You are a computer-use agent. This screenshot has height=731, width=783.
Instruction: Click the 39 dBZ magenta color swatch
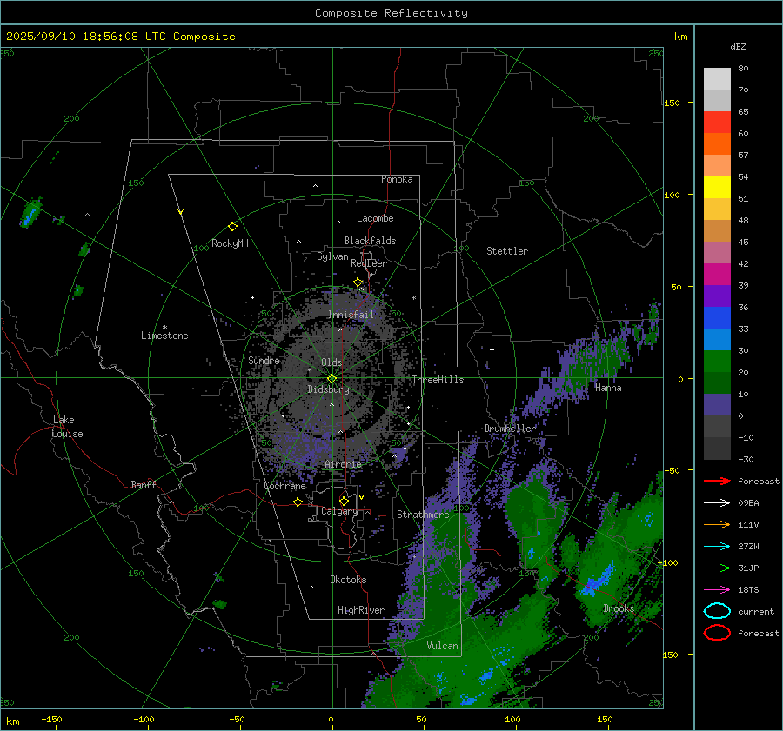[x=717, y=275]
